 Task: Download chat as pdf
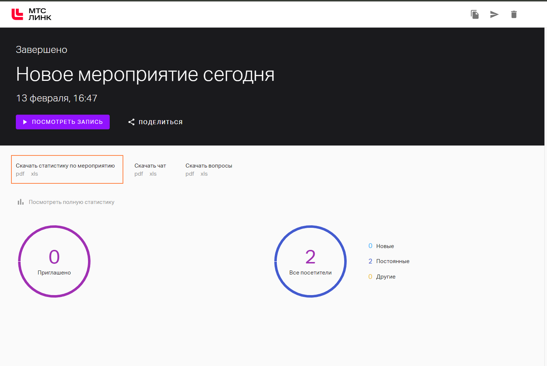pos(139,174)
